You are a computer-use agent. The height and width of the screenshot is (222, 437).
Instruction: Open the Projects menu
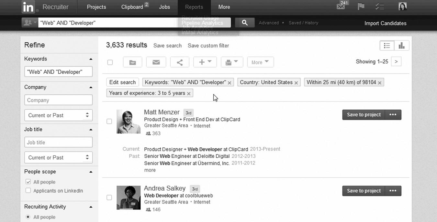click(96, 7)
